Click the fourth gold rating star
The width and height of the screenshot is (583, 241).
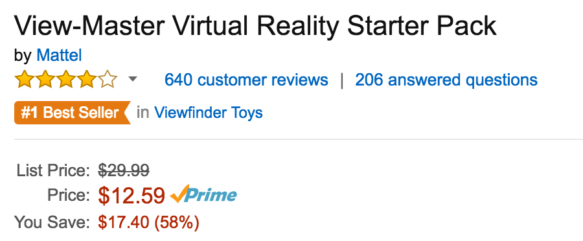(x=87, y=80)
